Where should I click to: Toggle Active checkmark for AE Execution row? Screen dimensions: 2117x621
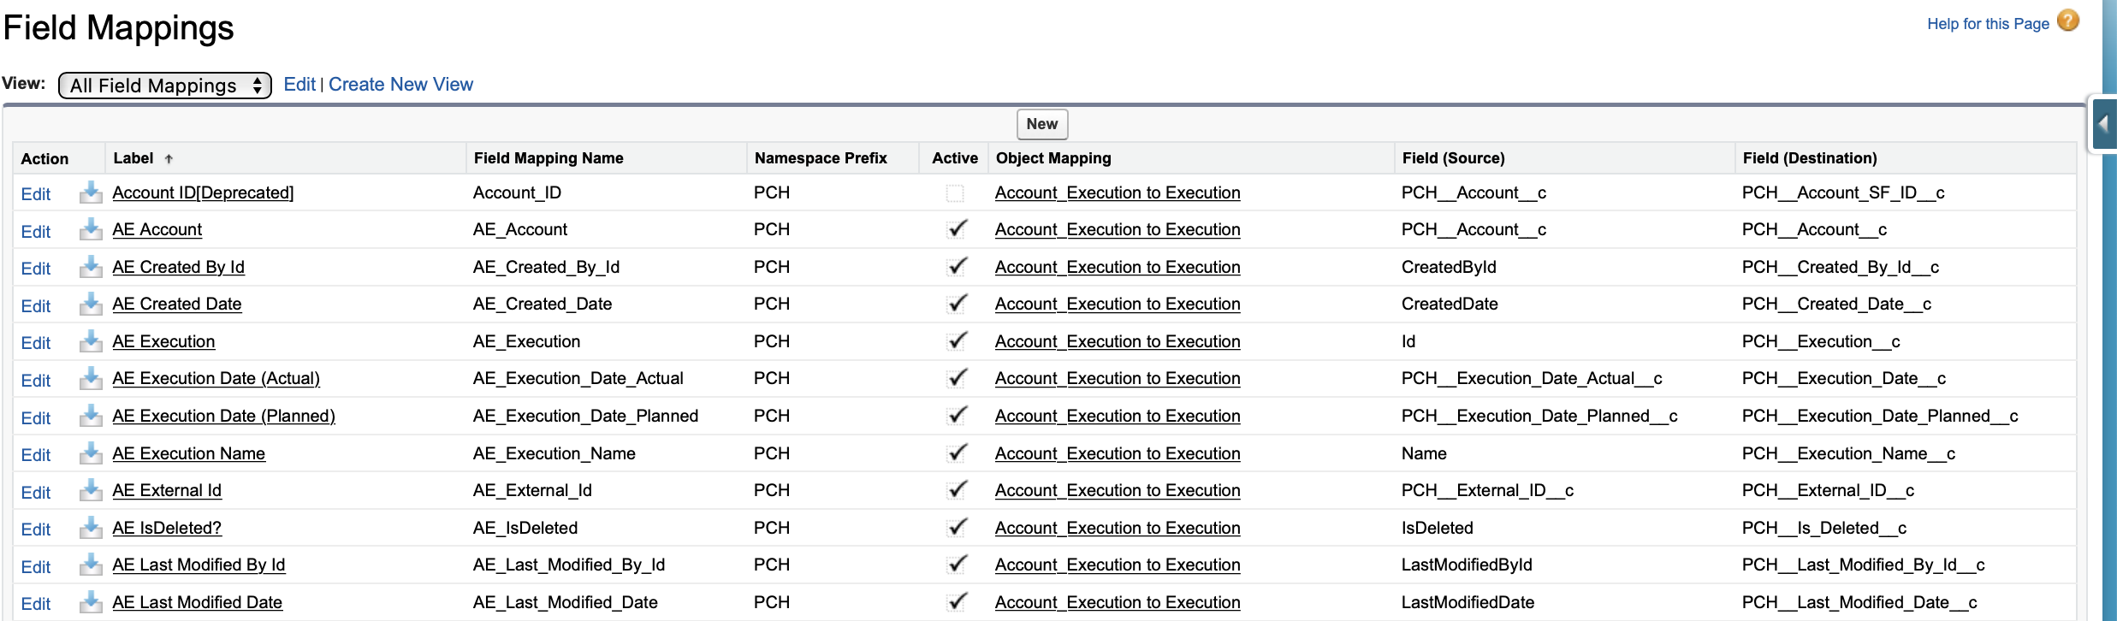957,341
